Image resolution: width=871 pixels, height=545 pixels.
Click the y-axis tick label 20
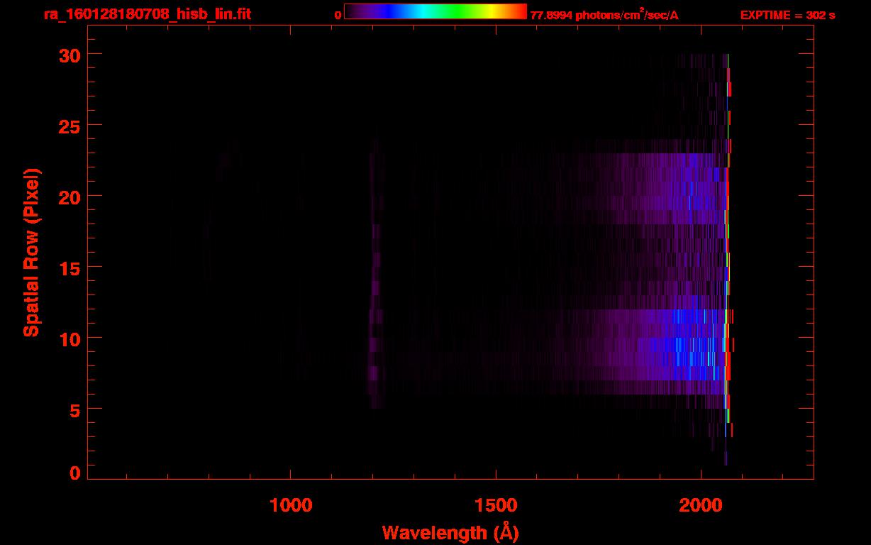point(69,197)
